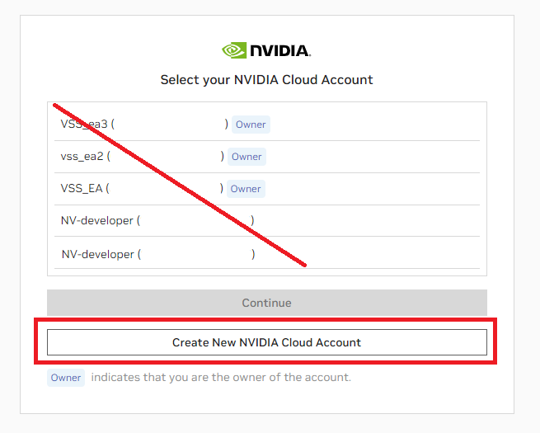Pick the VSS_EA account entry
Viewport: 540px width, 433px height.
(x=82, y=189)
